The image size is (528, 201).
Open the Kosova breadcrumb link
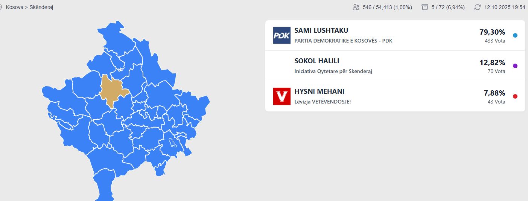[14, 7]
